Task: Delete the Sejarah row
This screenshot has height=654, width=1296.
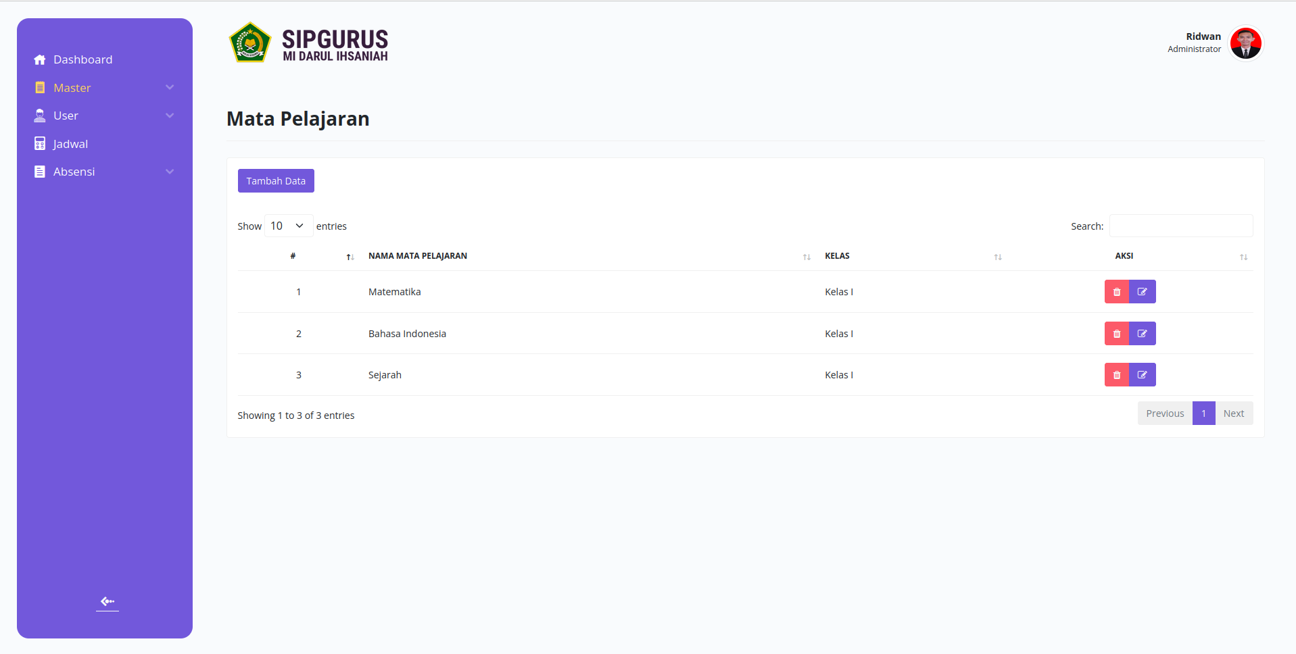Action: coord(1116,375)
